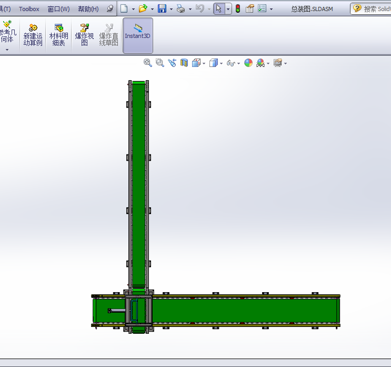Click Hide/Show Items glasses icon
Screen dimensions: 391x367
pos(231,63)
